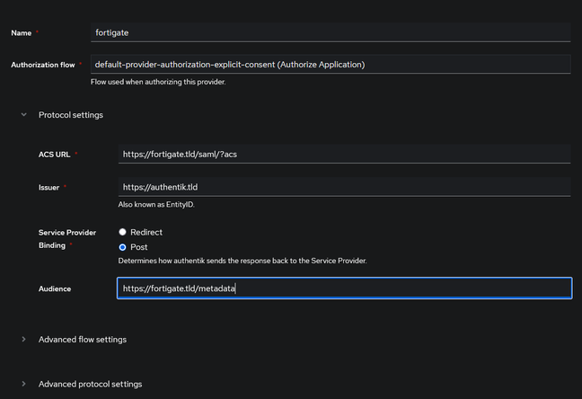Select the Redirect binding radio button
582x399 pixels.
pyautogui.click(x=123, y=232)
